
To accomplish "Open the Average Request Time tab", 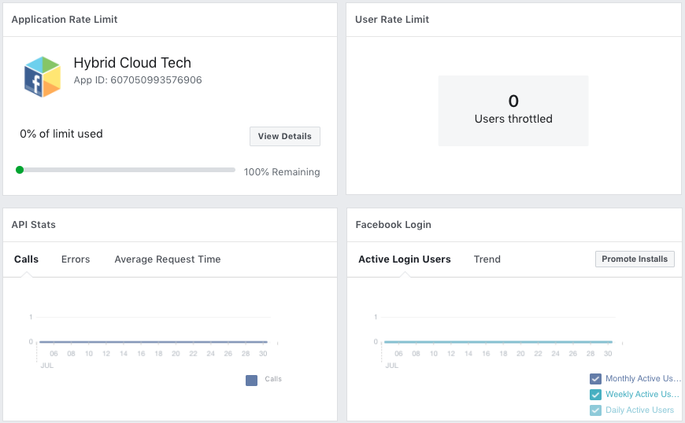I will [168, 259].
